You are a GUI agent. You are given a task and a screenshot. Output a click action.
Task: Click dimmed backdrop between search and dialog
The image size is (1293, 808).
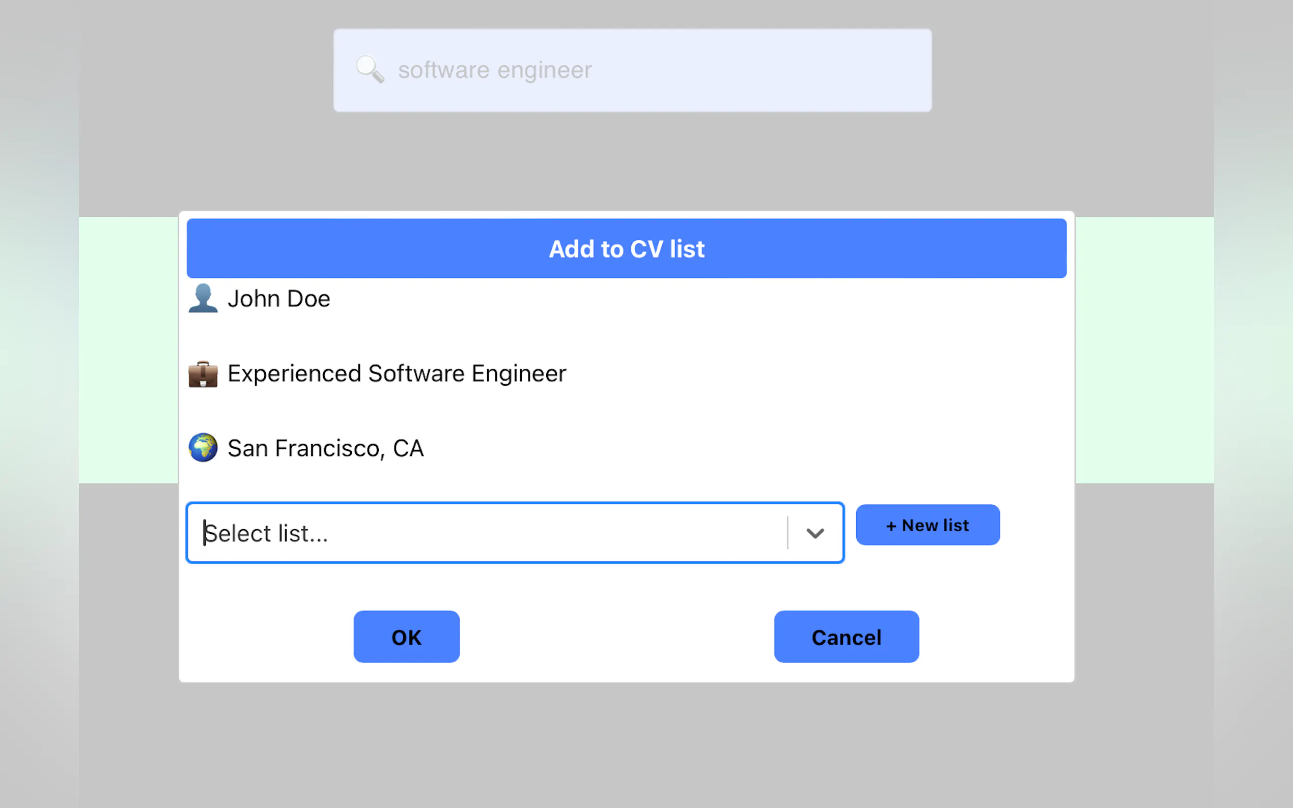(626, 160)
